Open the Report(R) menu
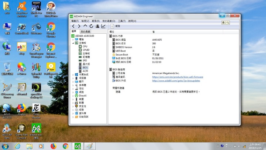 (x=96, y=21)
